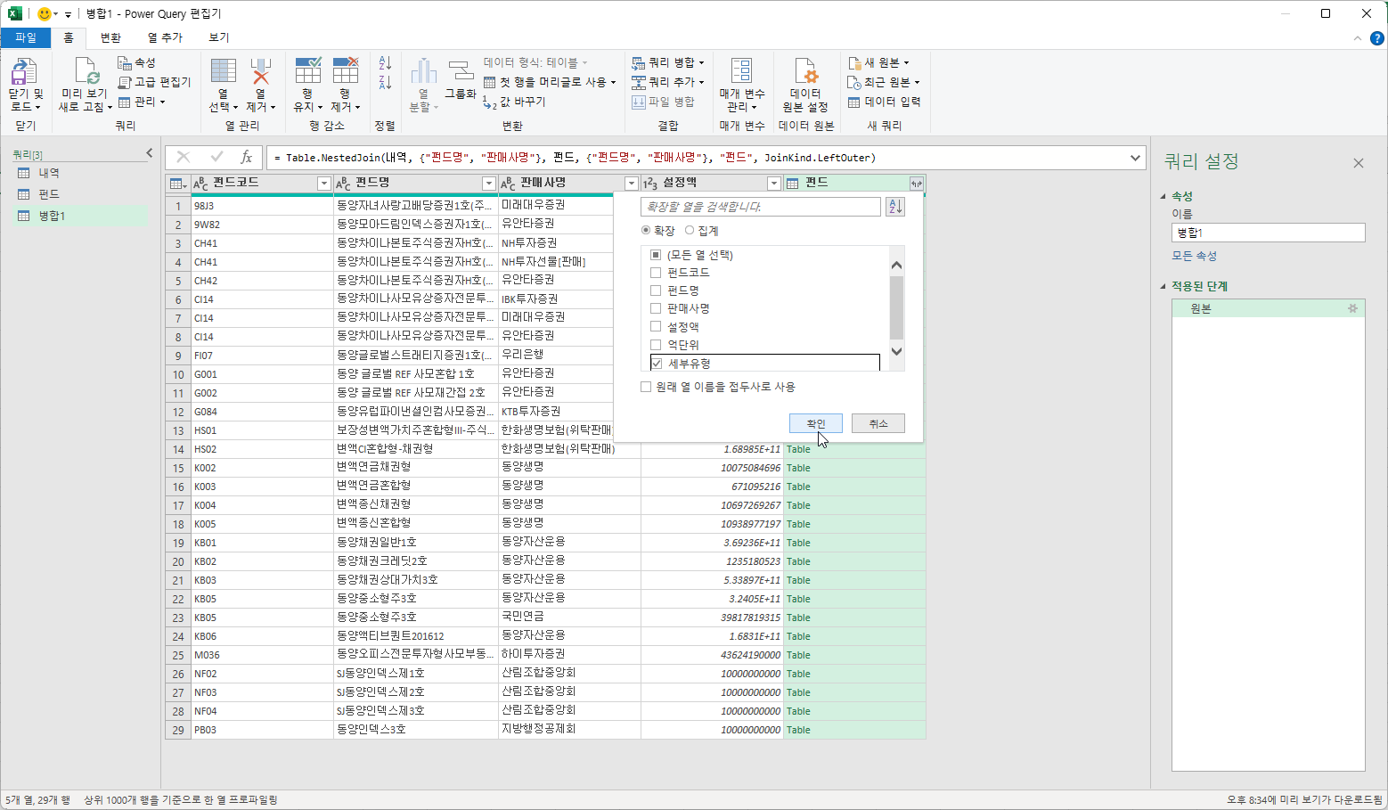Viewport: 1388px width, 810px height.
Task: Click the 값 바꾸기 button
Action: point(514,102)
